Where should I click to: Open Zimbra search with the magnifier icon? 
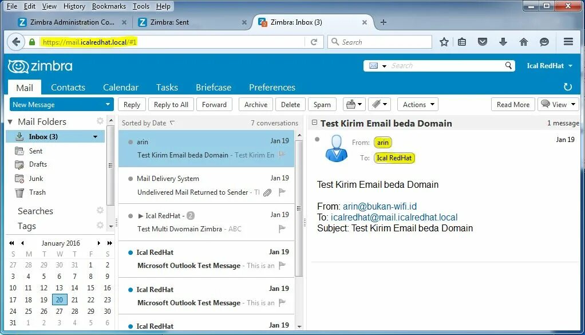508,65
